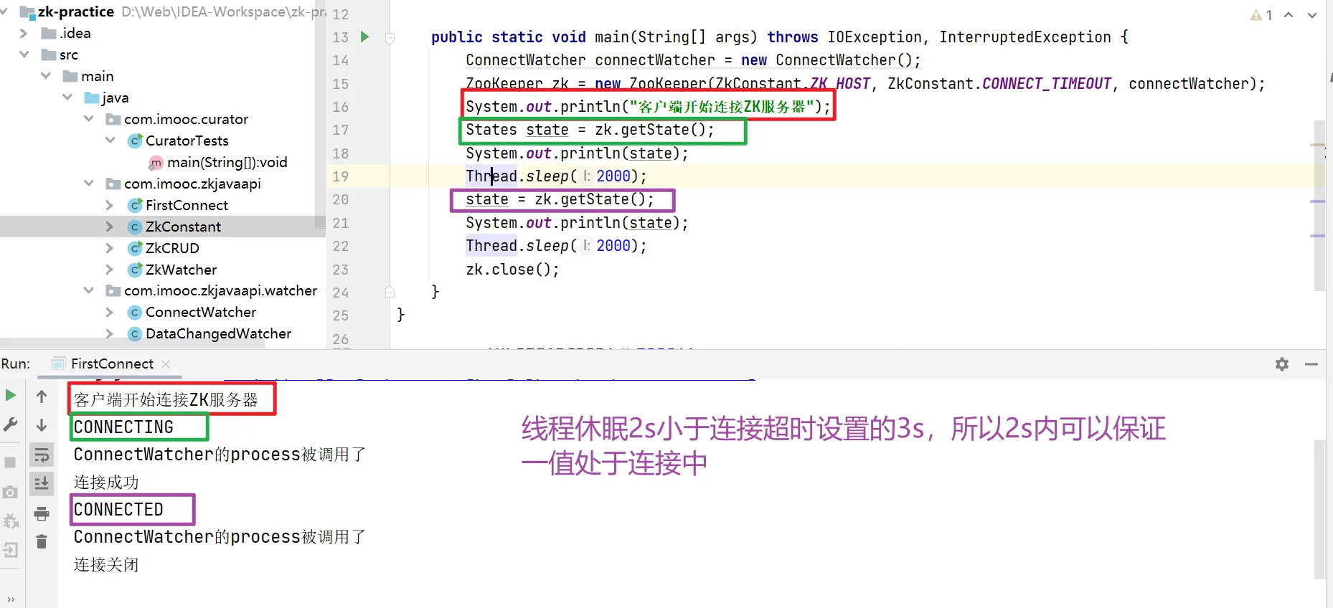Expand the ZkConstant class node
The width and height of the screenshot is (1333, 608).
point(110,227)
